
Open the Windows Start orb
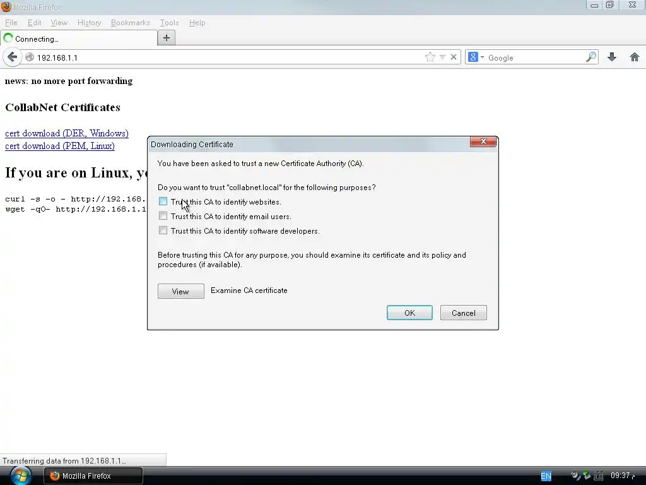[x=21, y=476]
